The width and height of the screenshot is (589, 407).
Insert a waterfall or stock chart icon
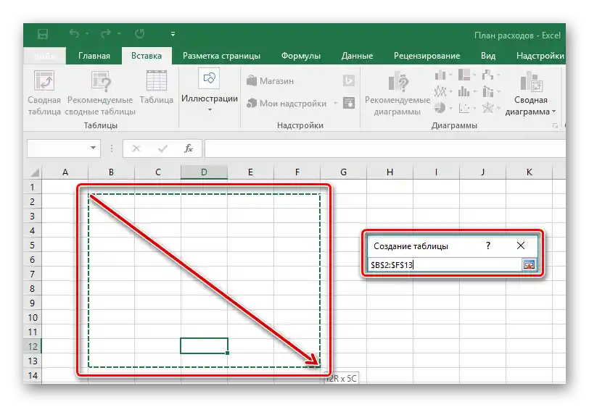487,75
